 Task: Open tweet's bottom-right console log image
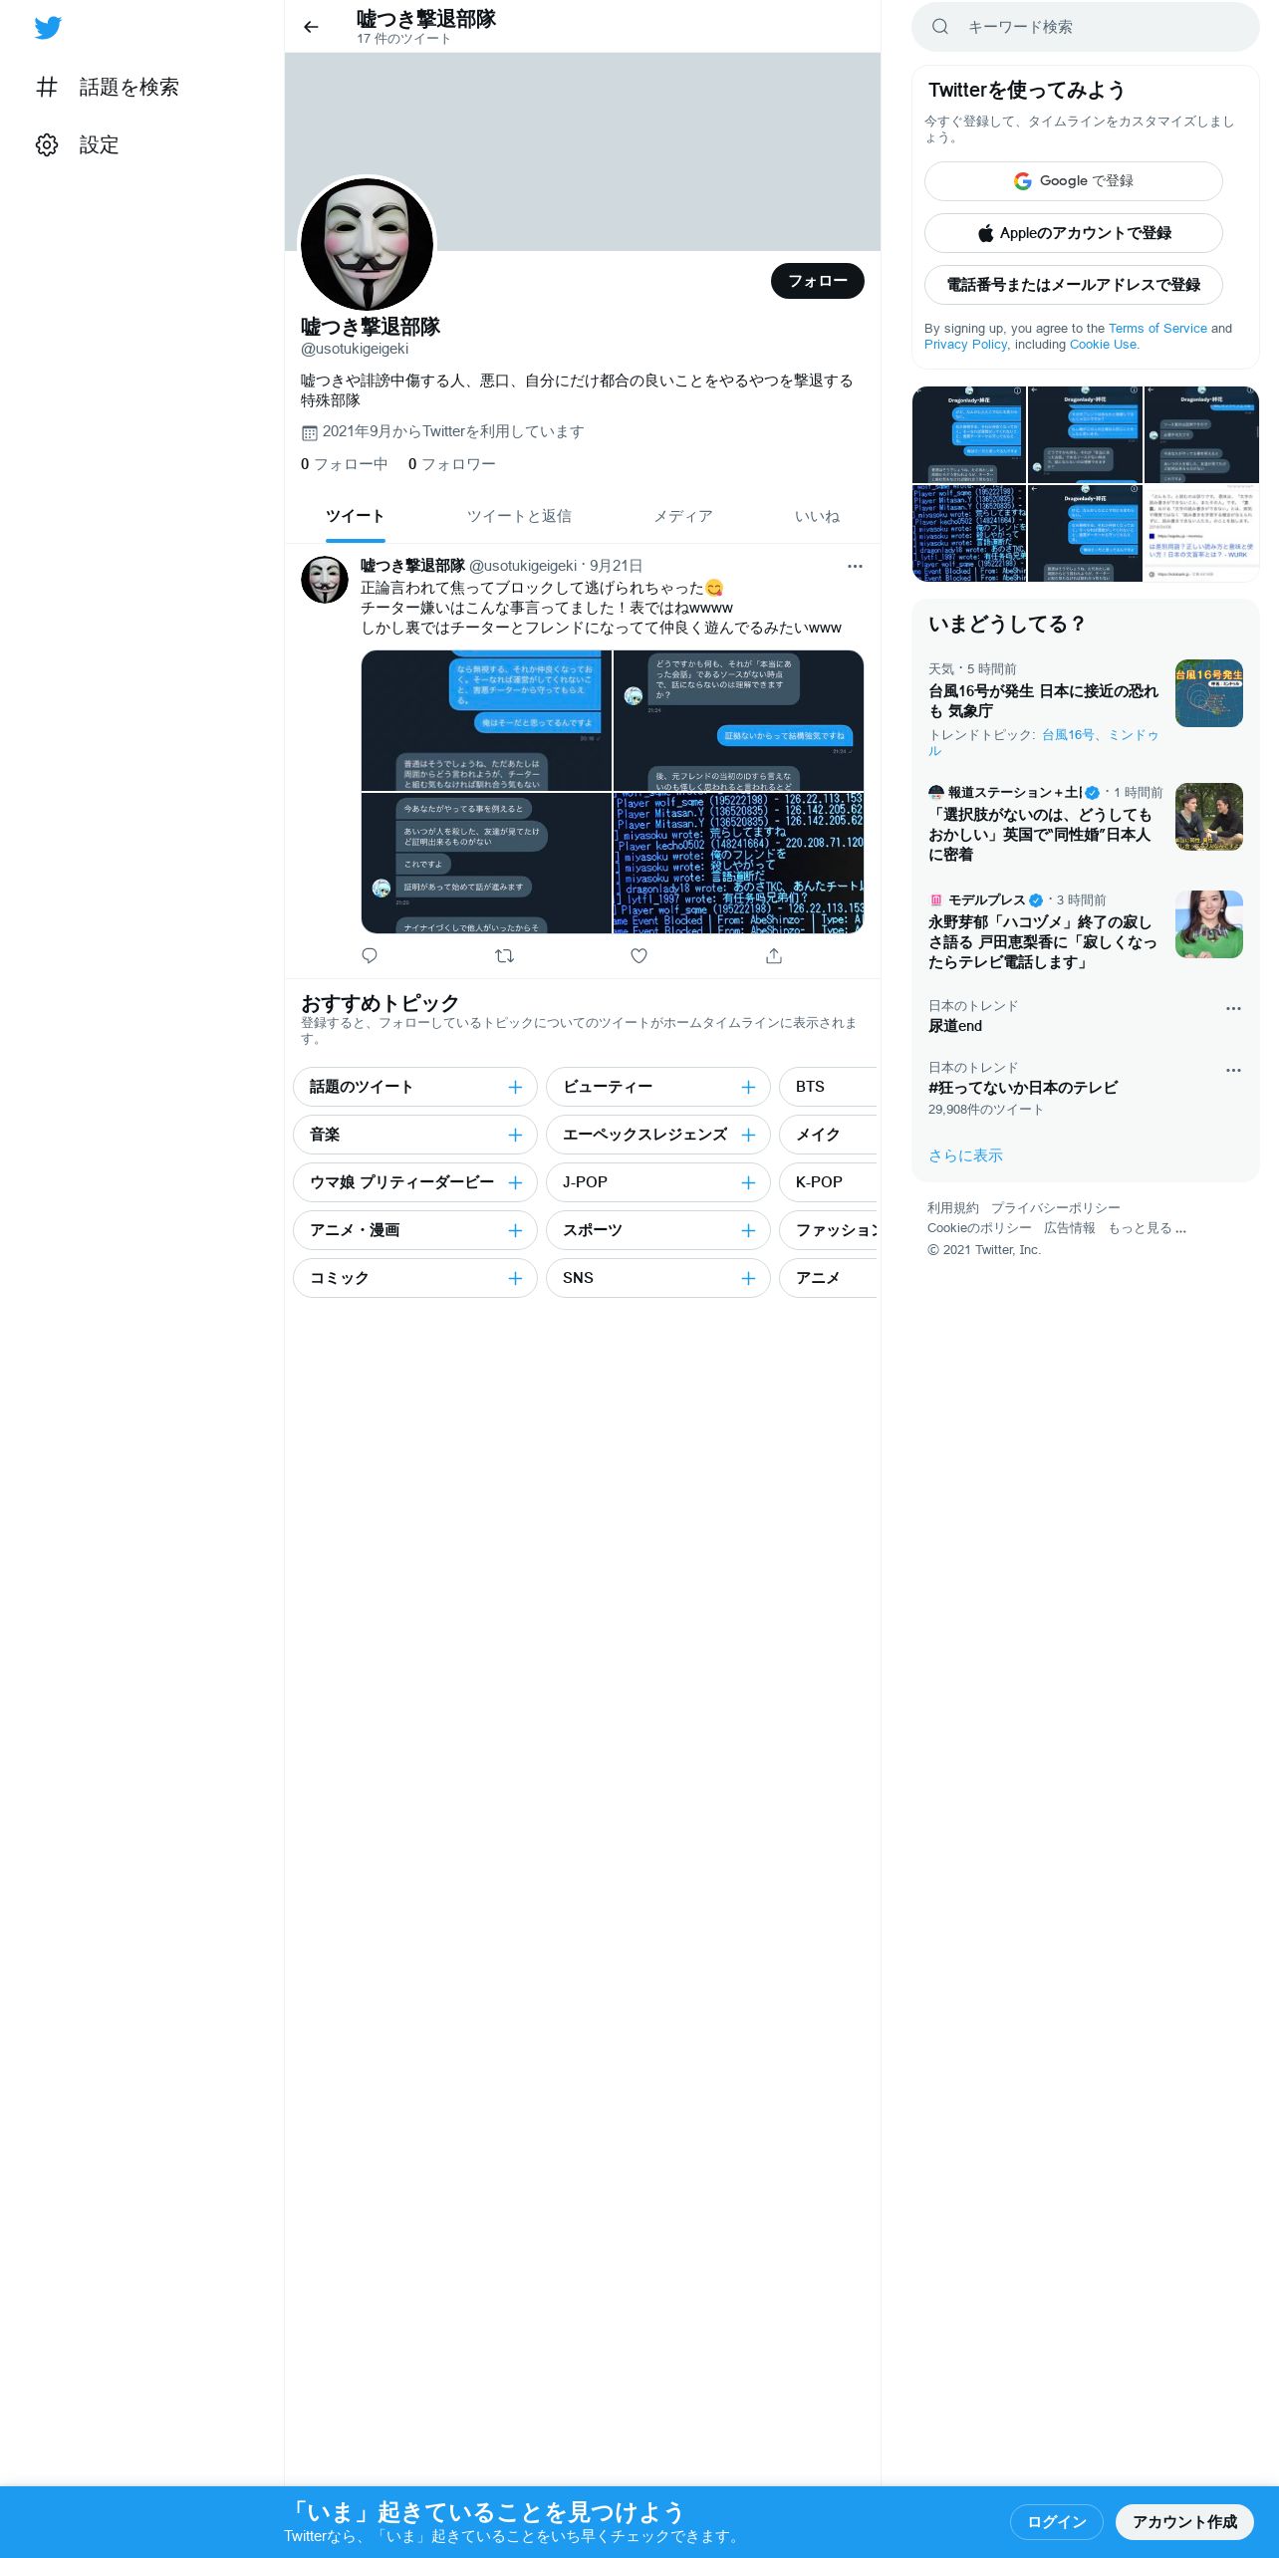click(x=738, y=863)
